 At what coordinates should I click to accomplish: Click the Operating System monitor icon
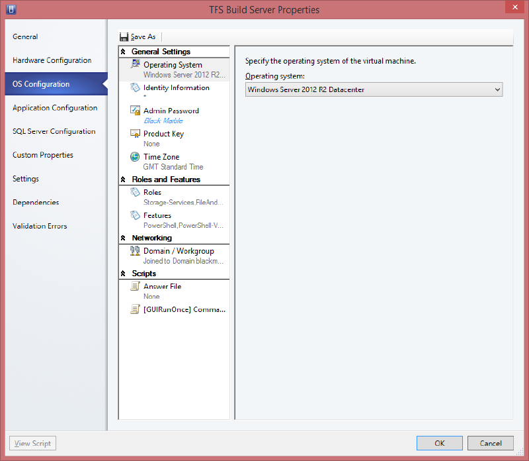point(136,64)
